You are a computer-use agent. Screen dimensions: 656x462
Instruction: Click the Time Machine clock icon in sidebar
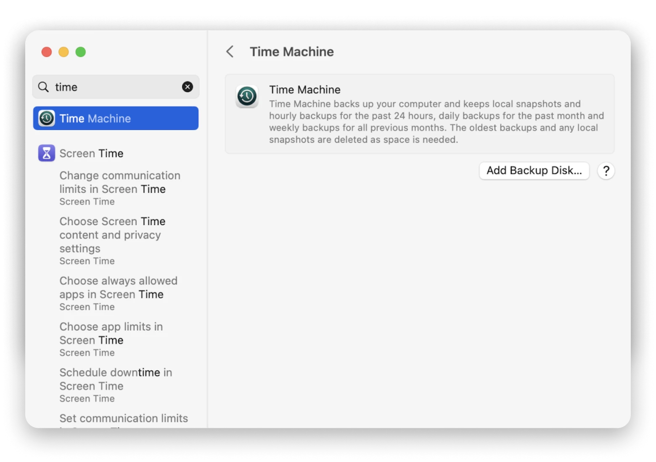coord(47,118)
